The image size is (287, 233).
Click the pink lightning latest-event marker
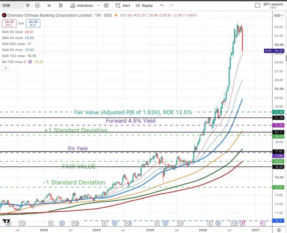[243, 223]
